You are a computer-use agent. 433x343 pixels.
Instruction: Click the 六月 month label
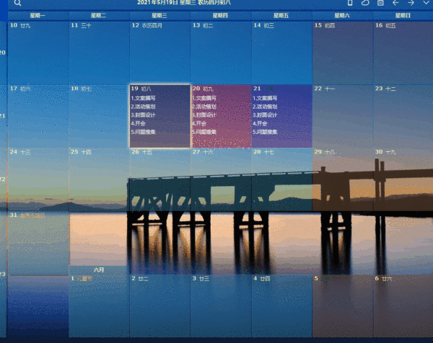(x=99, y=270)
